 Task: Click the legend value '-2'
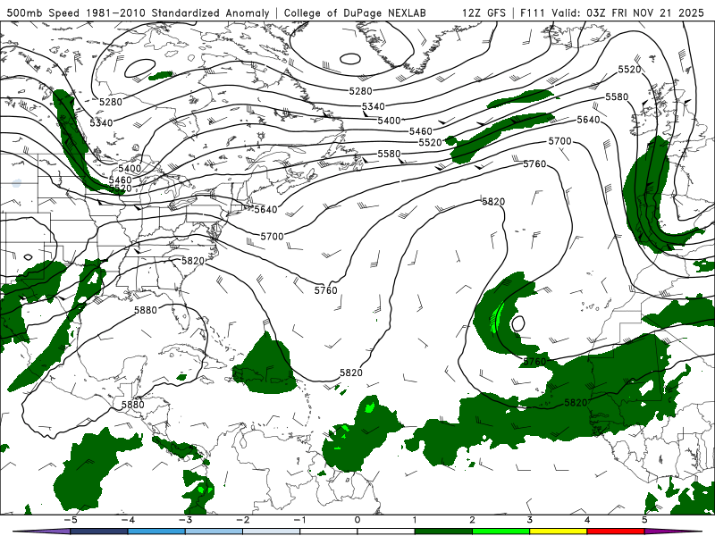click(x=242, y=520)
